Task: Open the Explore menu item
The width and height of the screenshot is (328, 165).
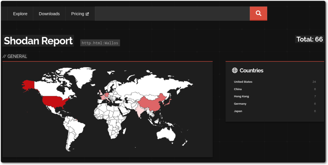Action: pos(20,14)
